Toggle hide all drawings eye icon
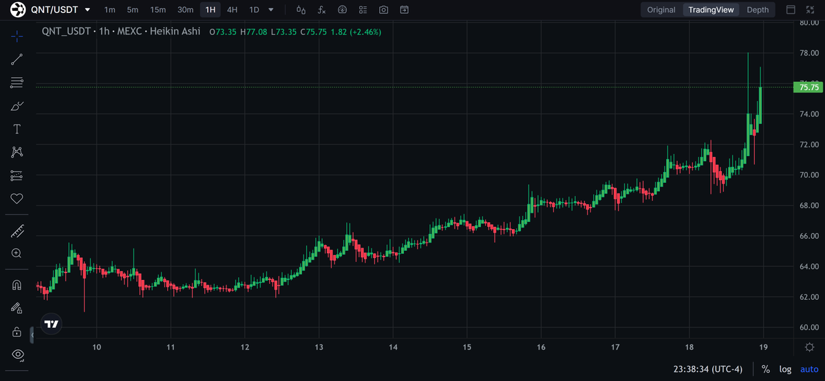Screen dimensions: 825x381 (x=17, y=354)
